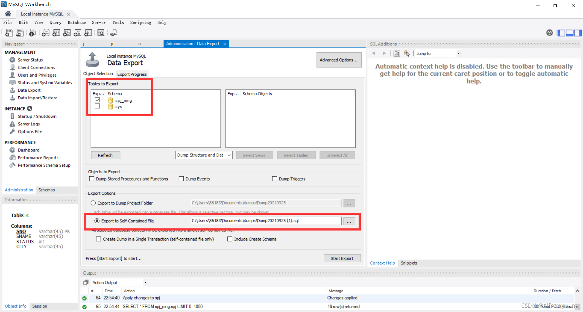Create new schema toolbar icon
This screenshot has width=583, height=312.
[x=46, y=33]
